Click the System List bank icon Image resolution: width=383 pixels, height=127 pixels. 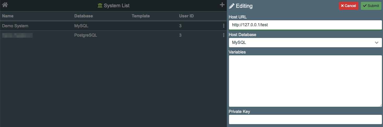point(100,5)
